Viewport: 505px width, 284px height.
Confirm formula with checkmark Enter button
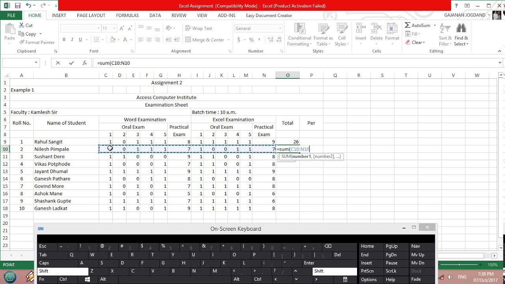coord(71,63)
